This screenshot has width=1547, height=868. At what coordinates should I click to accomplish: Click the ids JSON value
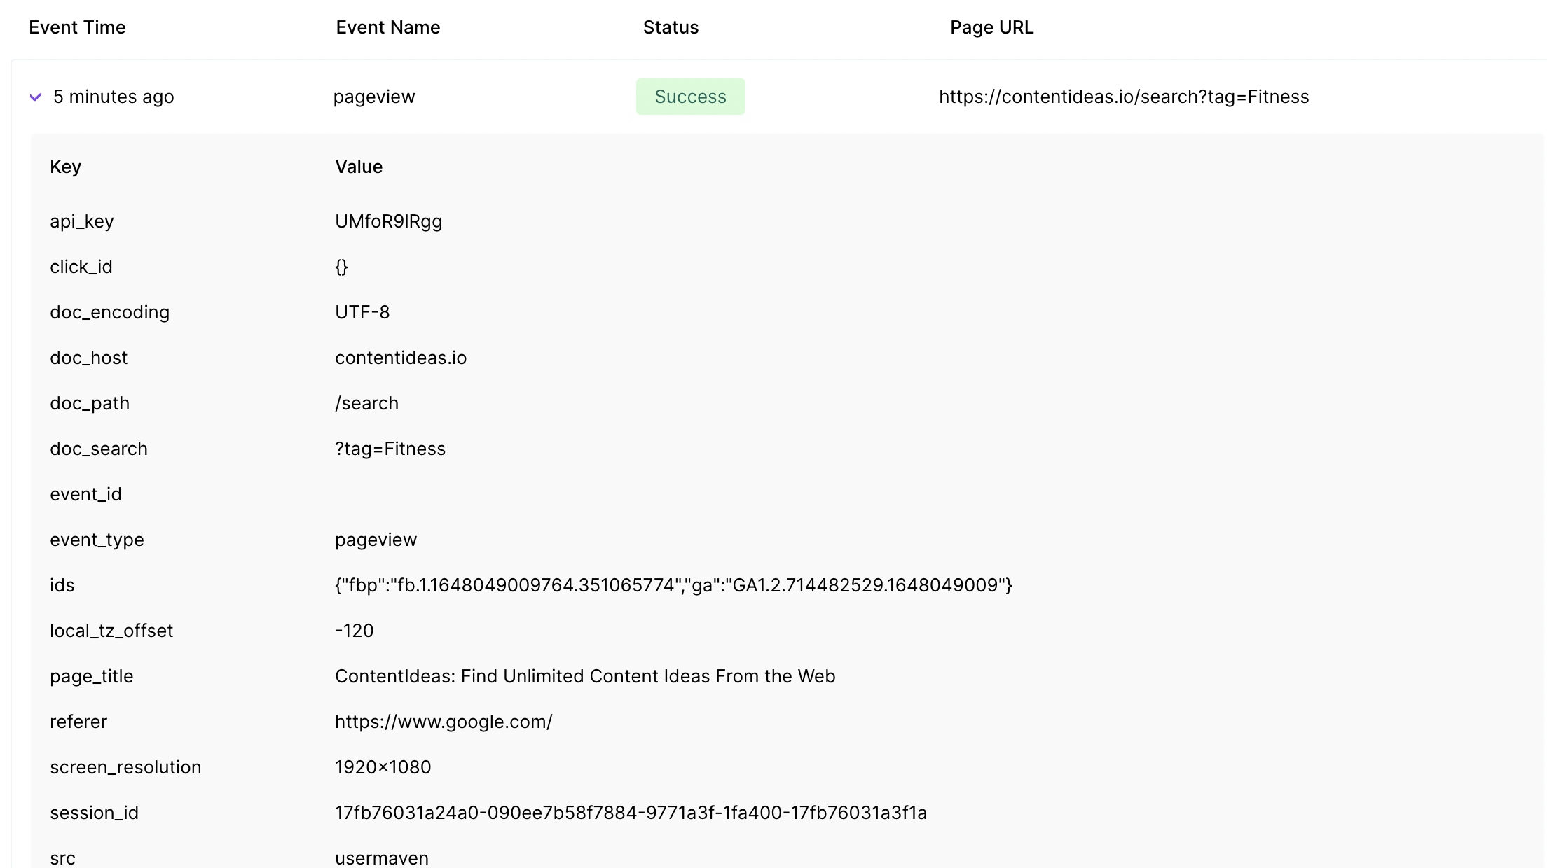tap(673, 585)
